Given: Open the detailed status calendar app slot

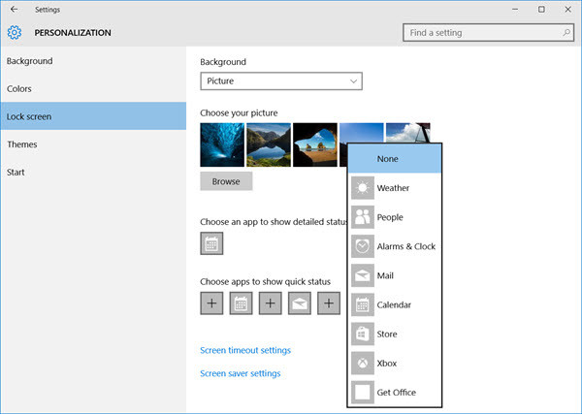Looking at the screenshot, I should [x=211, y=243].
